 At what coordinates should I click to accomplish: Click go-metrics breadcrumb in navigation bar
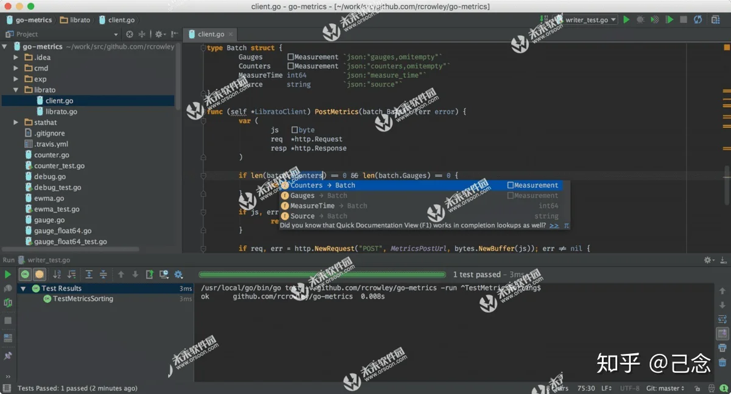click(x=29, y=19)
